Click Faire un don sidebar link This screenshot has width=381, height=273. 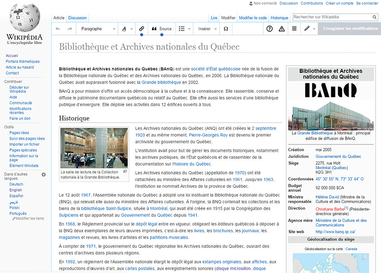click(x=20, y=118)
